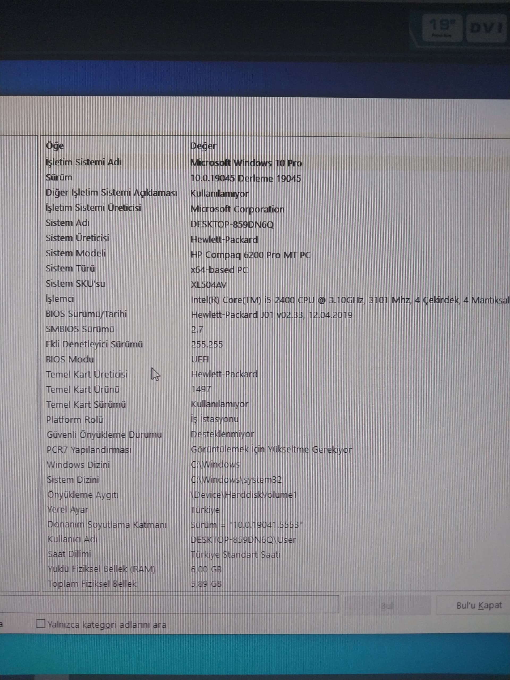The image size is (510, 680).
Task: Focus the search text input field
Action: coord(169,604)
